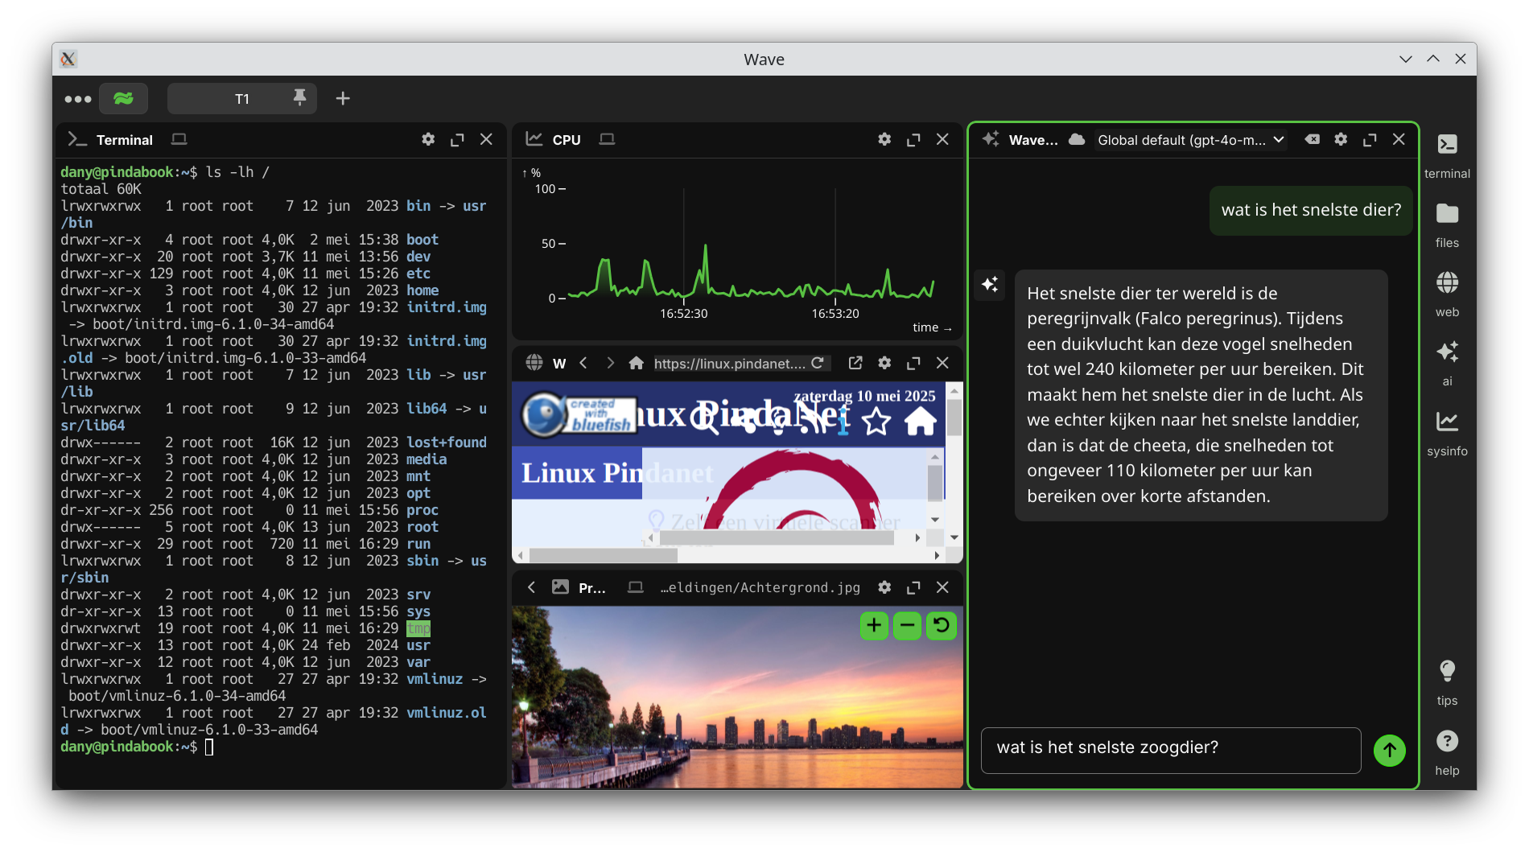The height and width of the screenshot is (852, 1529).
Task: Click the preview image thumbnail of city skyline
Action: tap(737, 697)
